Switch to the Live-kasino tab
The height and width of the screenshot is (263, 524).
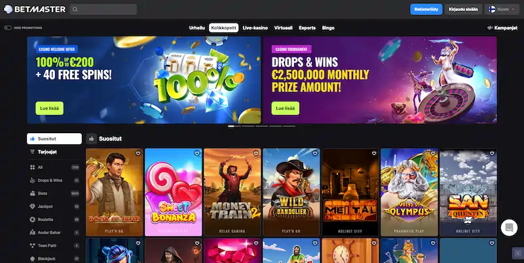click(x=255, y=28)
